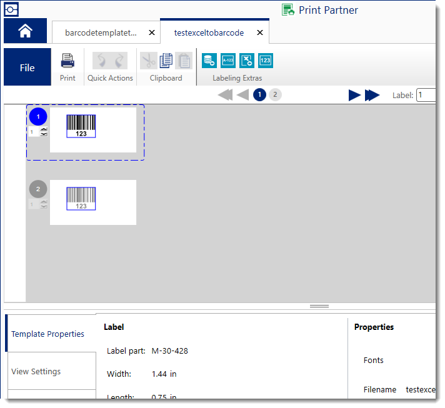This screenshot has height=408, width=445.
Task: Click the Filename property label
Action: (x=380, y=390)
